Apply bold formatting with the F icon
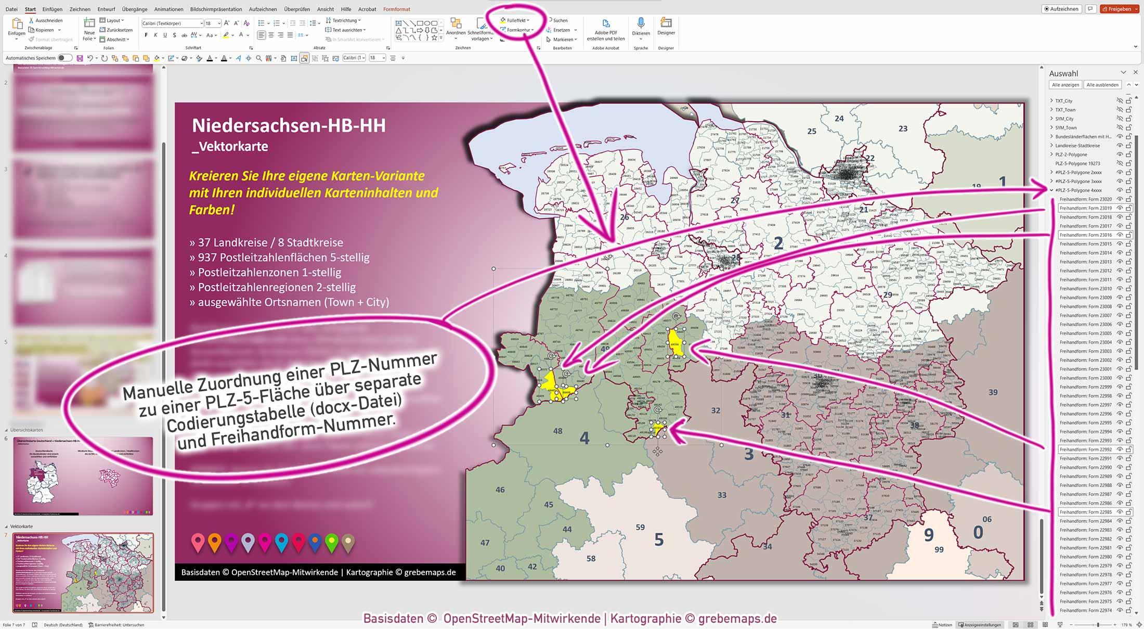The image size is (1144, 629). click(x=146, y=35)
